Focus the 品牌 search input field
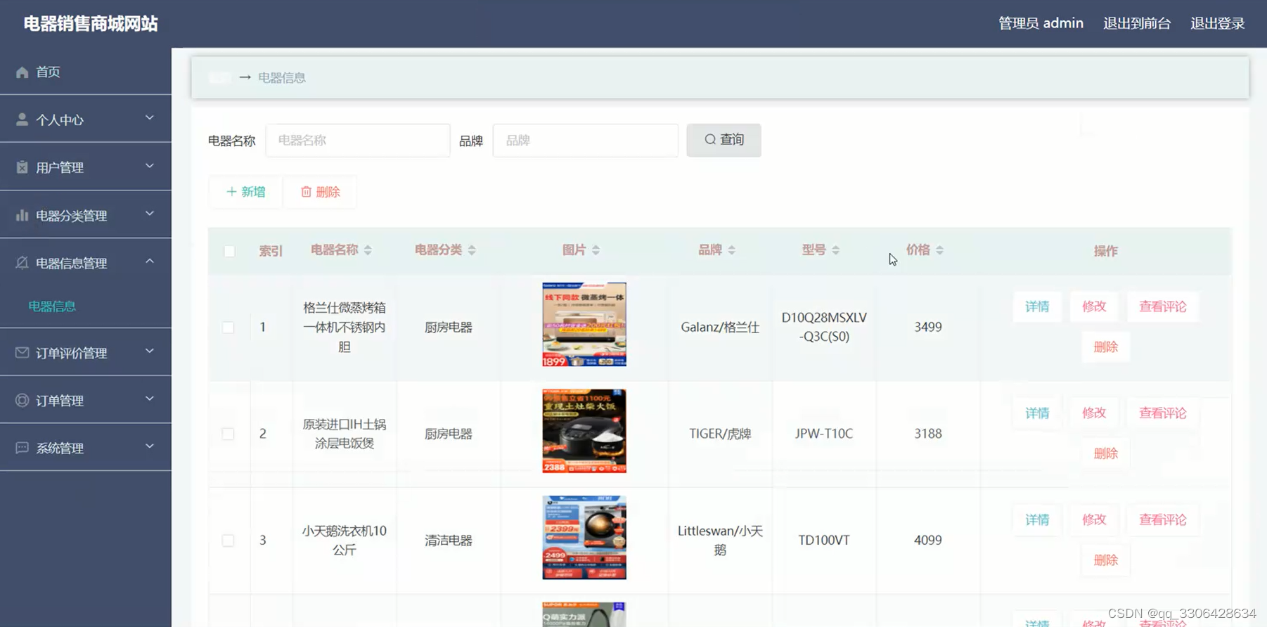The image size is (1267, 627). (x=586, y=140)
